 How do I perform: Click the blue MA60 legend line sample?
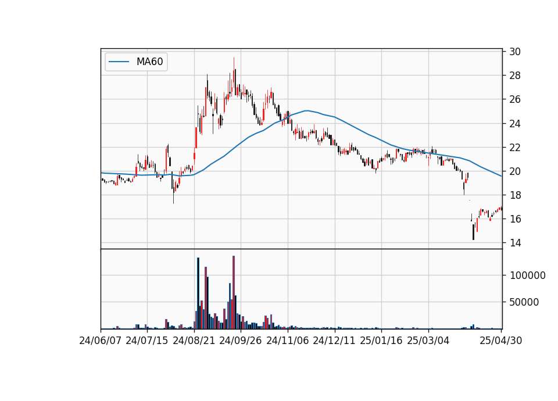point(119,62)
